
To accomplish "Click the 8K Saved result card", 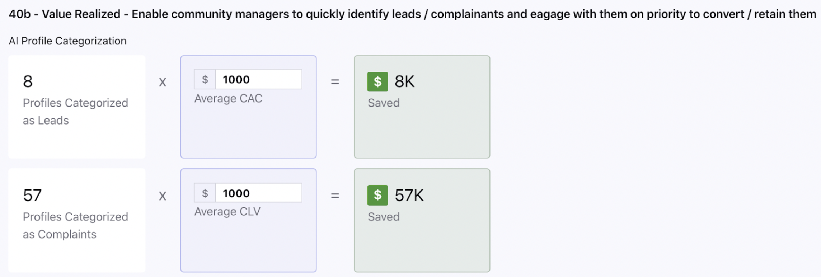I will click(422, 107).
